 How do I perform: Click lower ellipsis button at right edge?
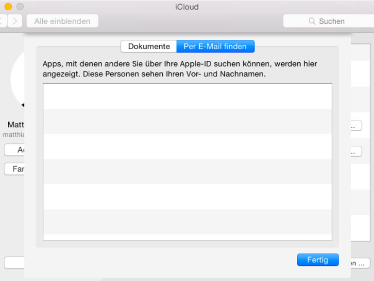[x=356, y=151]
